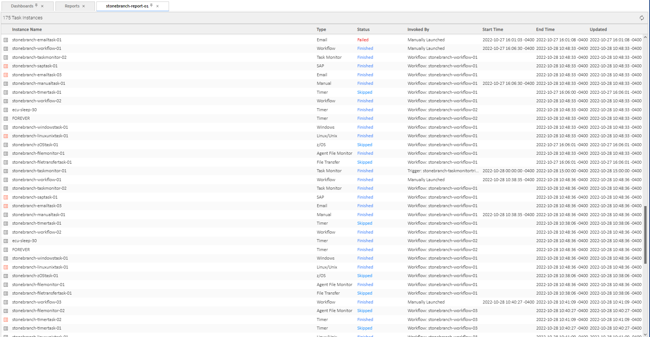Sort by the Start Time column header
This screenshot has height=337, width=650.
pos(492,29)
